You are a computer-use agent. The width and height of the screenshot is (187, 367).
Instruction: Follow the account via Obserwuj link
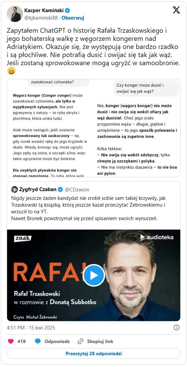[x=73, y=18]
